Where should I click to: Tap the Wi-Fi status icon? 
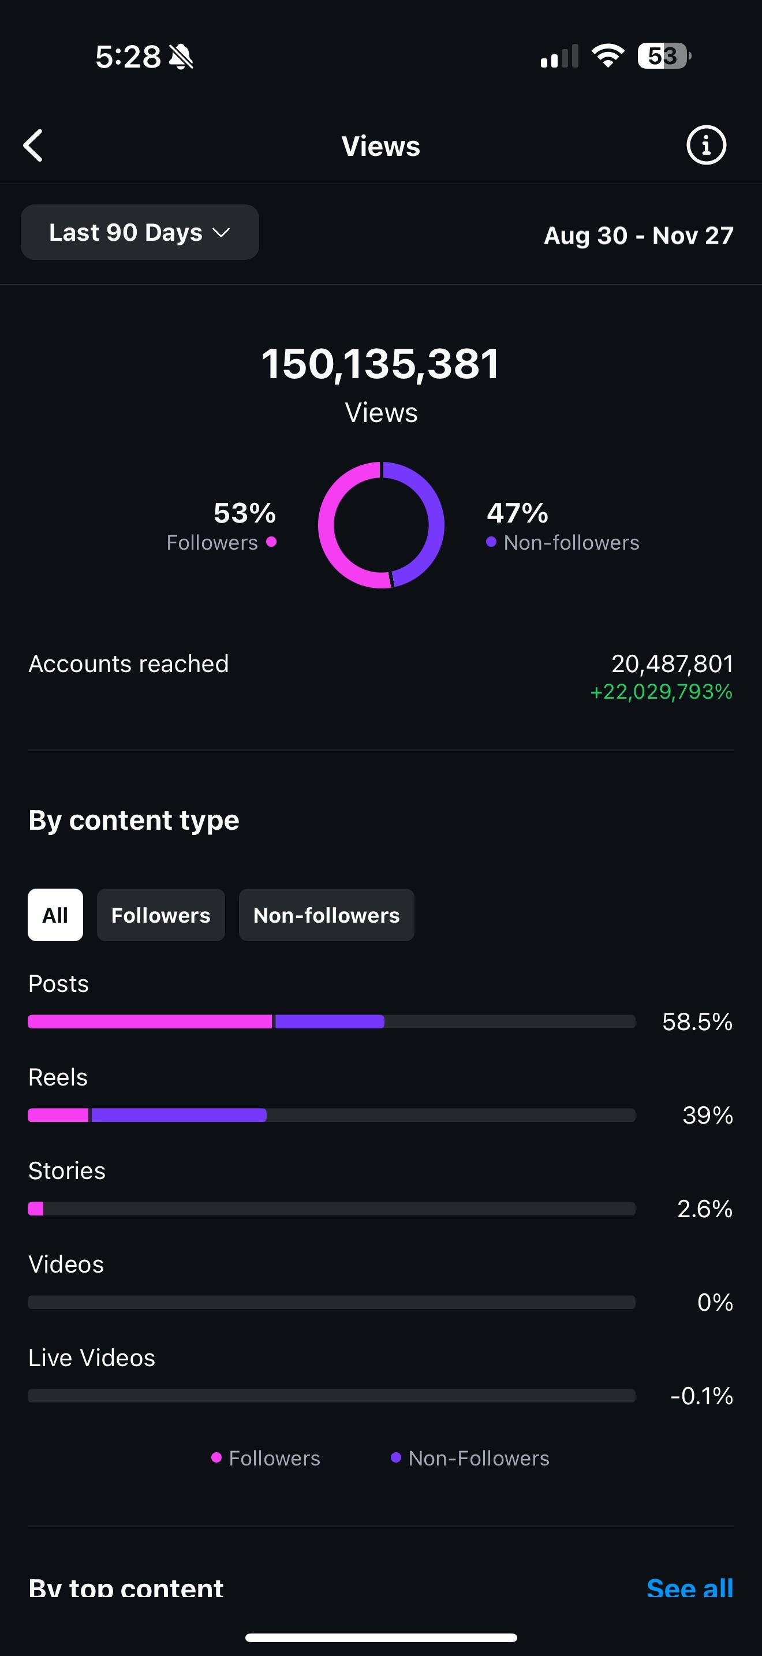coord(608,56)
